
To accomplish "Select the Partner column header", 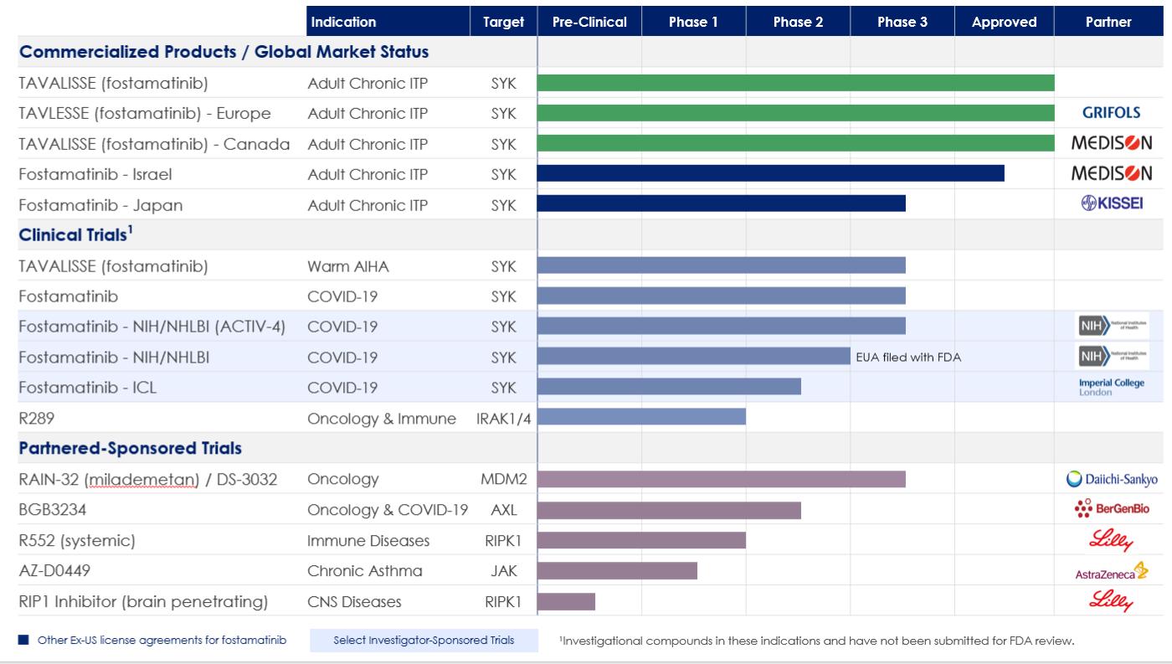I will point(1108,23).
